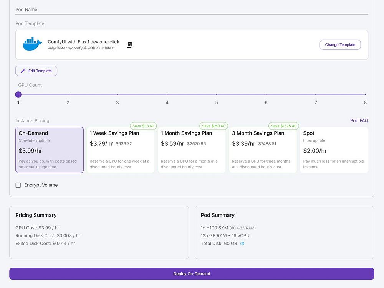
Task: Open the template readme book icon
Action: click(x=129, y=45)
